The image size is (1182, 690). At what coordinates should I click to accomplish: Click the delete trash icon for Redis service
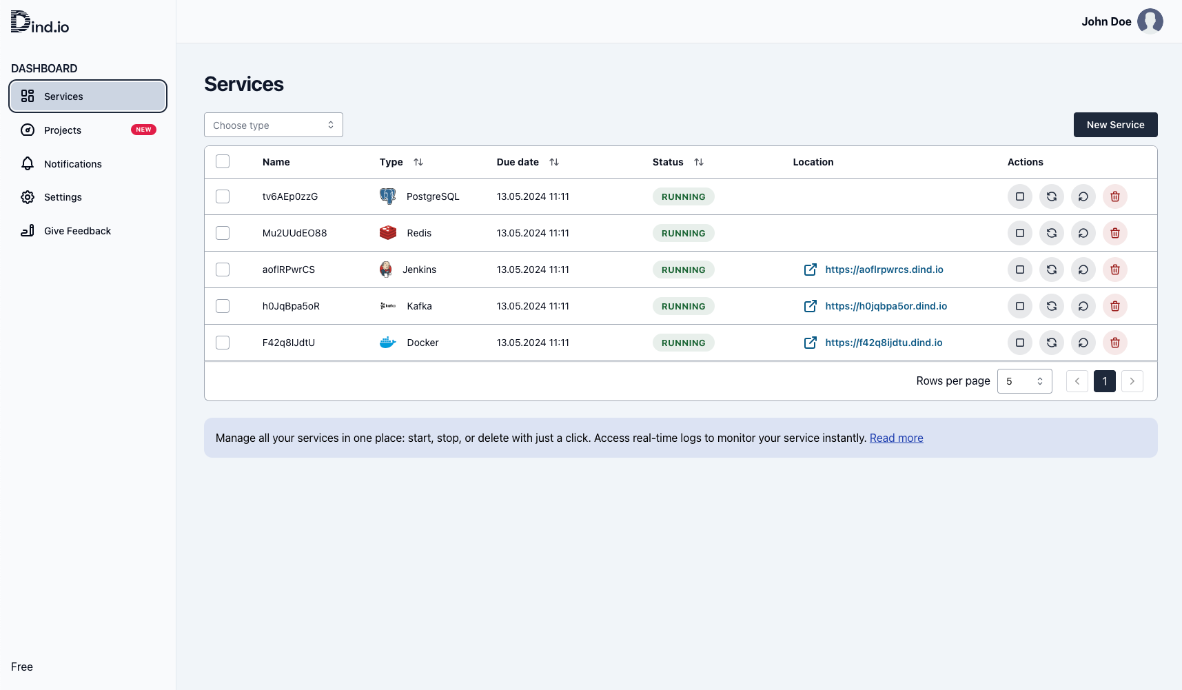pos(1114,233)
